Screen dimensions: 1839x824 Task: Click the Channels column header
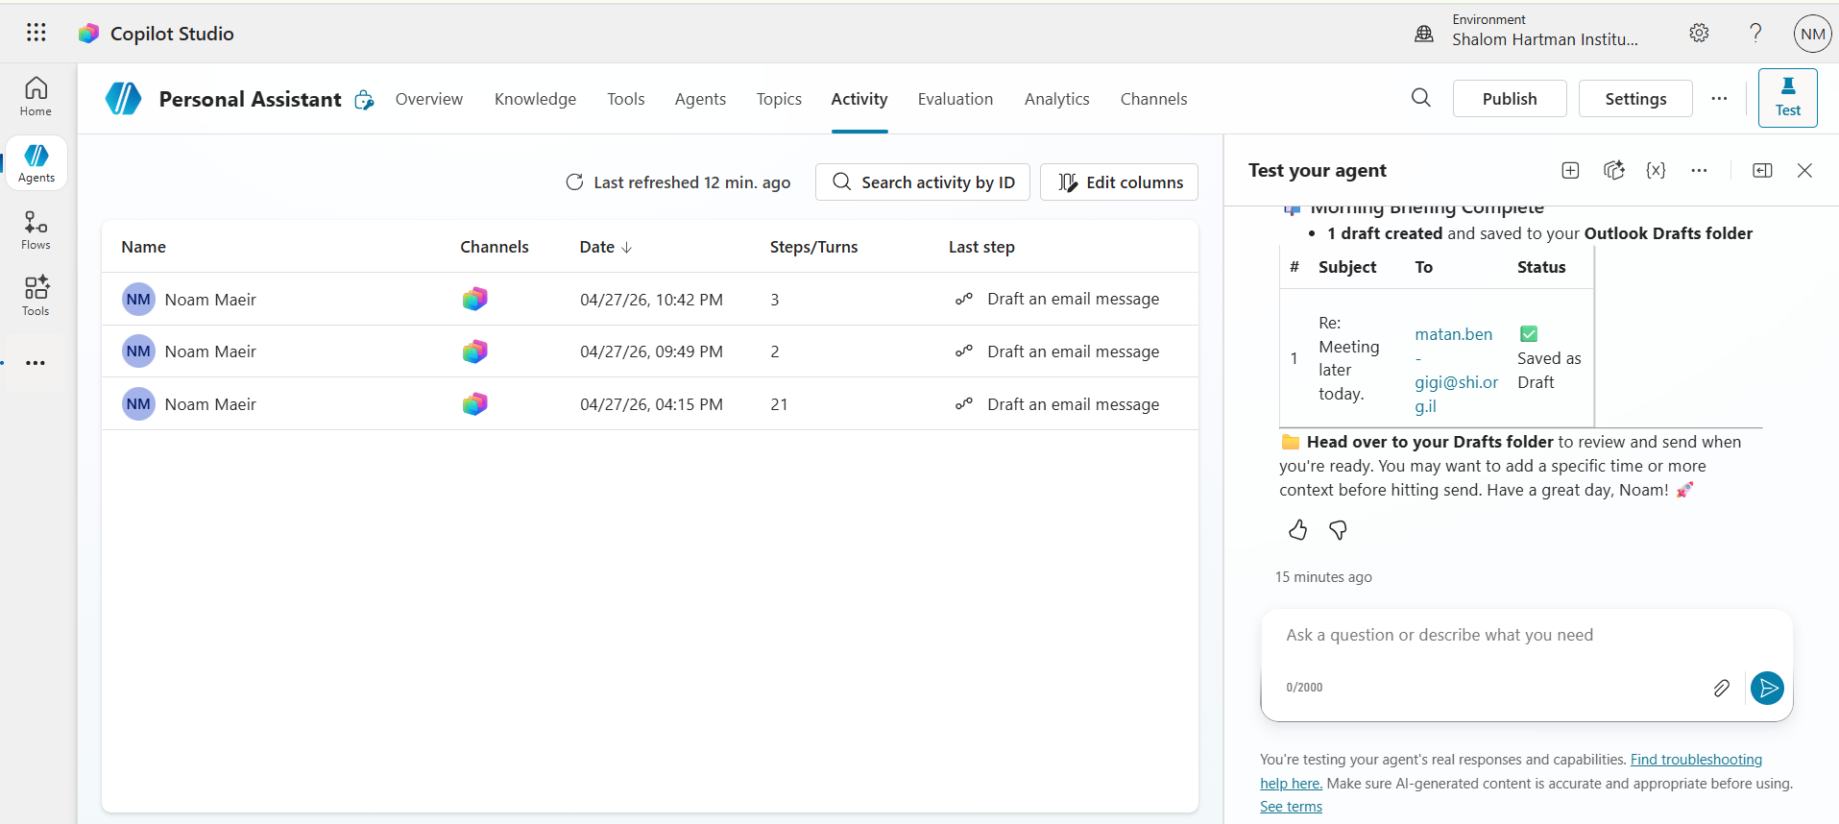(495, 247)
